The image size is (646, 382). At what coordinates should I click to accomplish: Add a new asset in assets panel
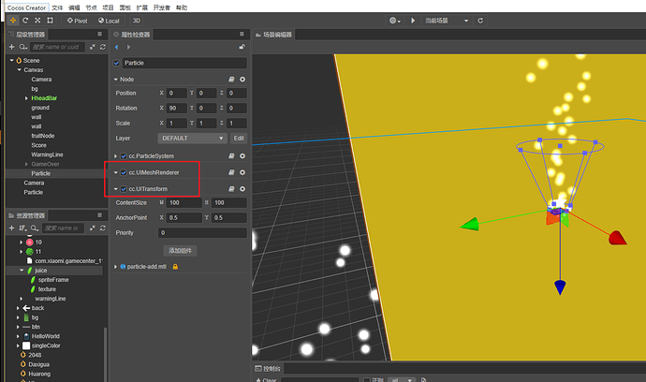11,228
